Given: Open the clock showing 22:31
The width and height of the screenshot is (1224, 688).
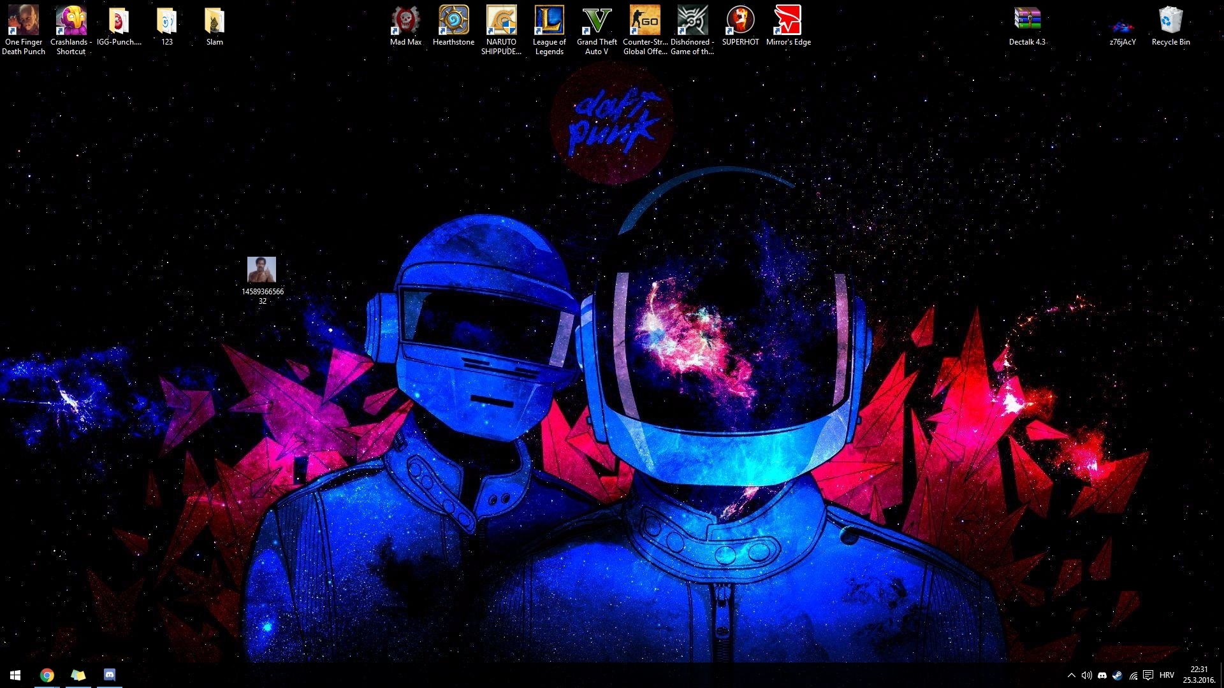Looking at the screenshot, I should pos(1199,675).
